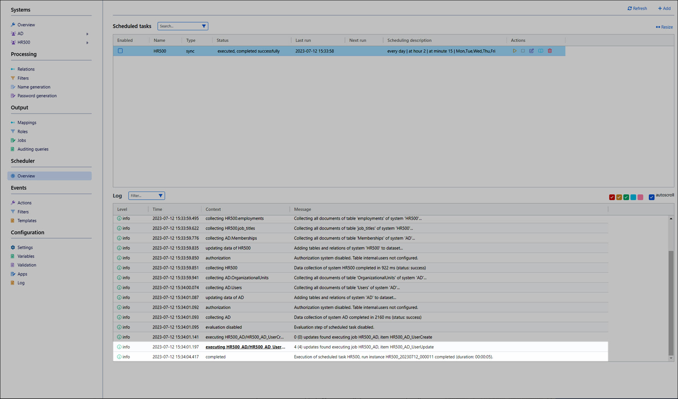
Task: Expand the AD system submenu arrow
Action: (x=87, y=34)
